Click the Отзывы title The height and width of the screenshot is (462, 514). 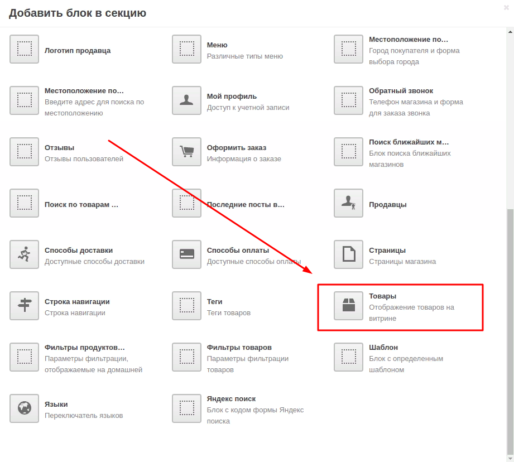pyautogui.click(x=59, y=148)
